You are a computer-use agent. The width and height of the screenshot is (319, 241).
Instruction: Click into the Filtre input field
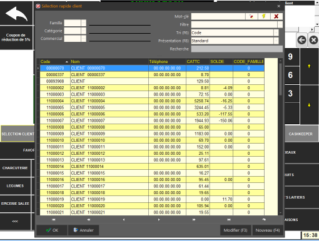[x=235, y=24]
